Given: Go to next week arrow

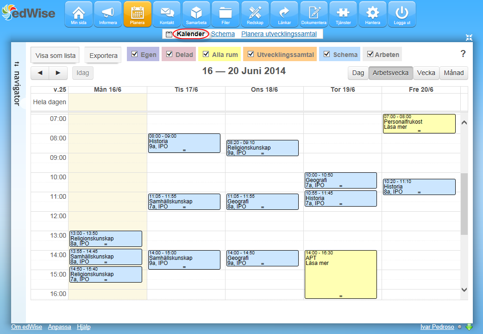Looking at the screenshot, I should click(58, 73).
